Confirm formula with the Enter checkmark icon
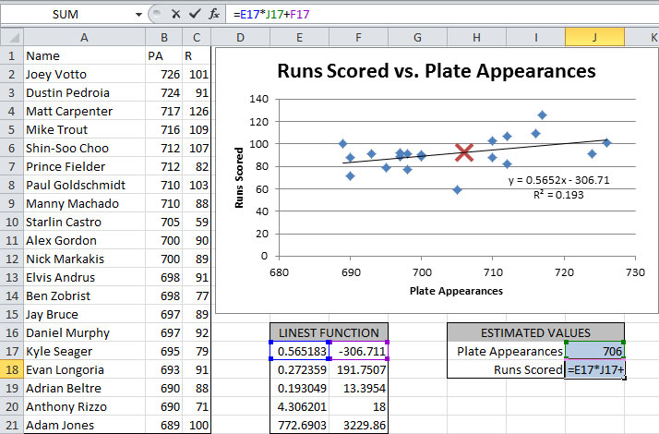Screen dimensions: 659x434 tap(195, 15)
